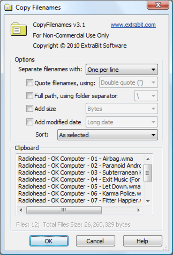Click the Copyright 2010 ExtraBit Software text

click(80, 46)
